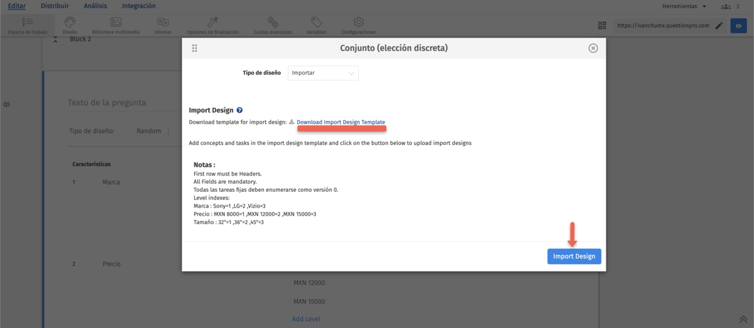Click the users icon at top right
This screenshot has width=754, height=328.
[726, 6]
